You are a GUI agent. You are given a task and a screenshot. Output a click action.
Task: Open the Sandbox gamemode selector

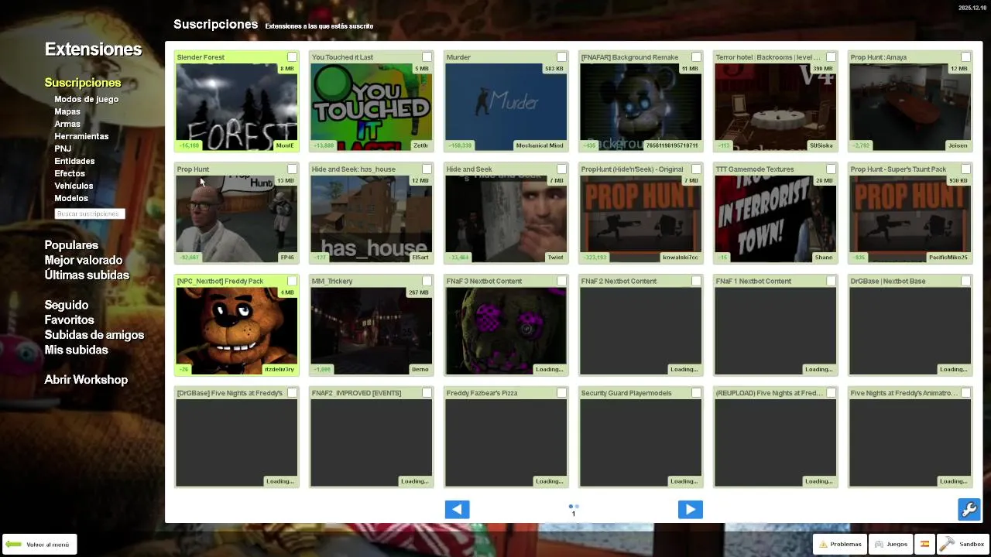[x=962, y=544]
